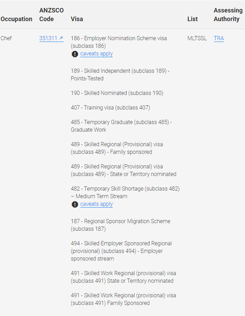Click warning icon under subclass 186 visa
Image resolution: width=245 pixels, height=316 pixels.
75,54
